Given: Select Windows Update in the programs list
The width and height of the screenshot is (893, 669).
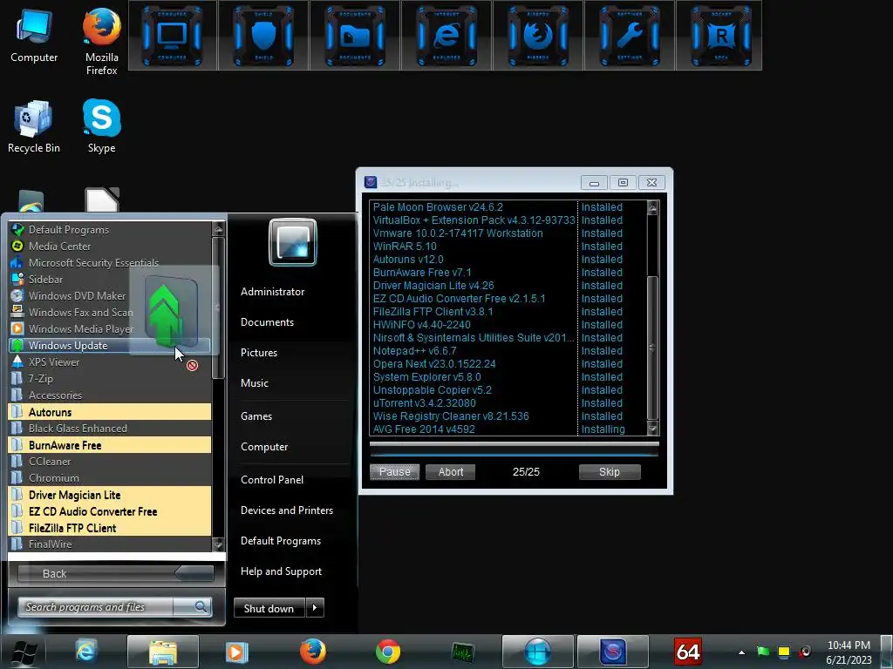Looking at the screenshot, I should (x=109, y=345).
